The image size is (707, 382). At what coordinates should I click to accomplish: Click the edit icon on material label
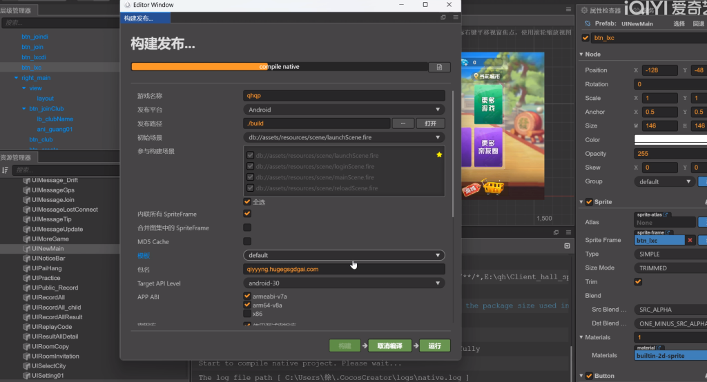[660, 348]
